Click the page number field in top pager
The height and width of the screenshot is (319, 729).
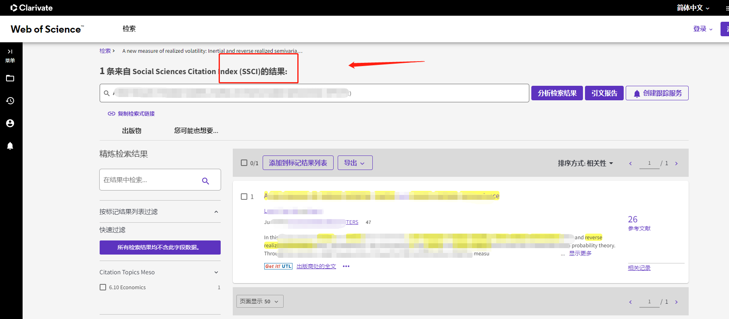pos(649,163)
